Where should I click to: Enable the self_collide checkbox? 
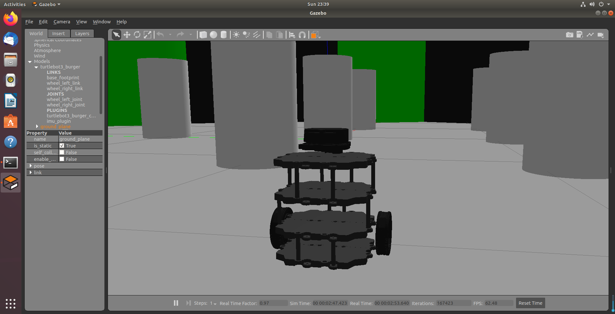[x=62, y=152]
